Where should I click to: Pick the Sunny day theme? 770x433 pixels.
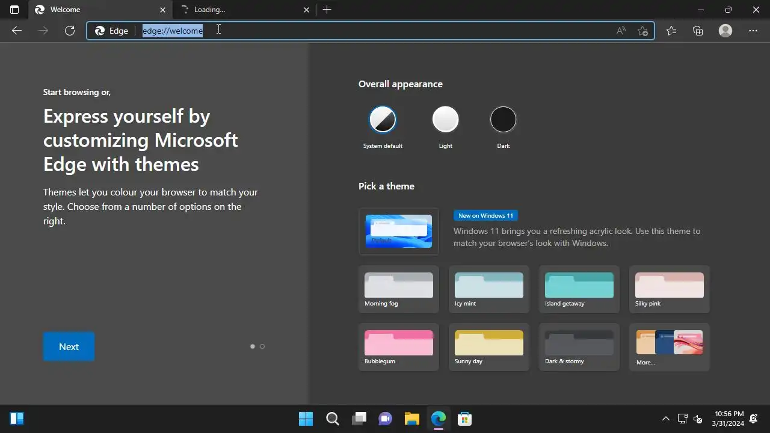point(489,347)
